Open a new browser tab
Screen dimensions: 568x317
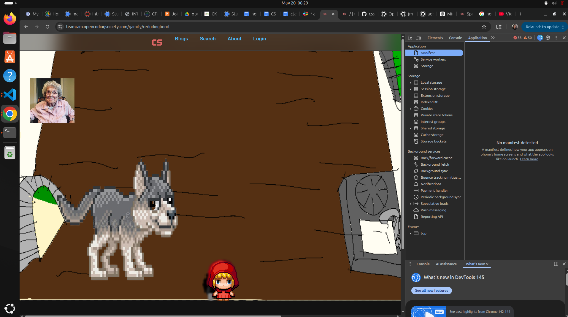coord(520,14)
